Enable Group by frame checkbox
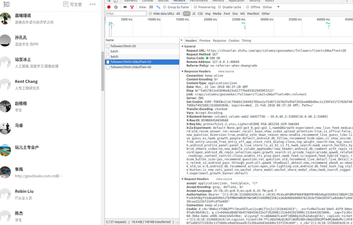353x225 pixels. point(165,7)
